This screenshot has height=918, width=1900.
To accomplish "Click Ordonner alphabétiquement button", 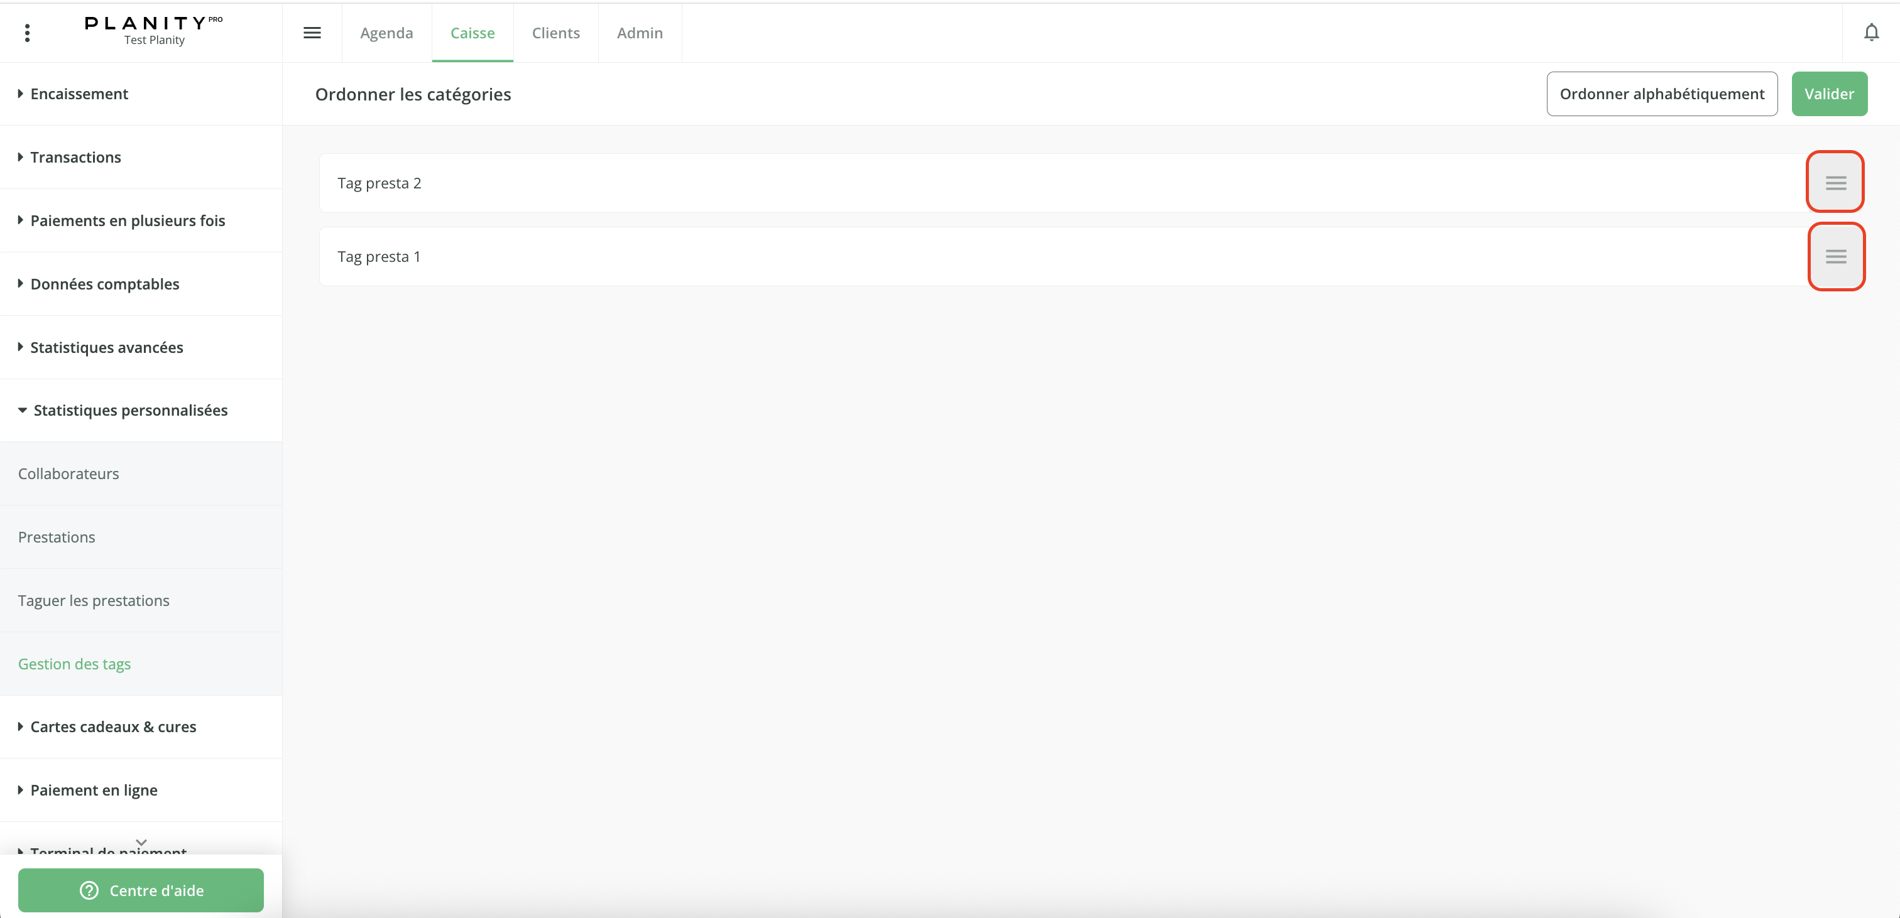I will point(1662,94).
